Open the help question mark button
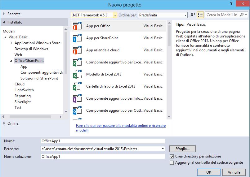This screenshot has height=177, width=250. [x=231, y=3]
